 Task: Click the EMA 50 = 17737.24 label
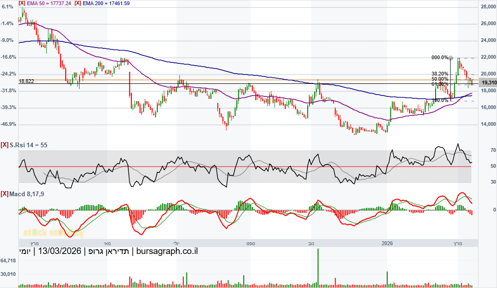point(49,3)
